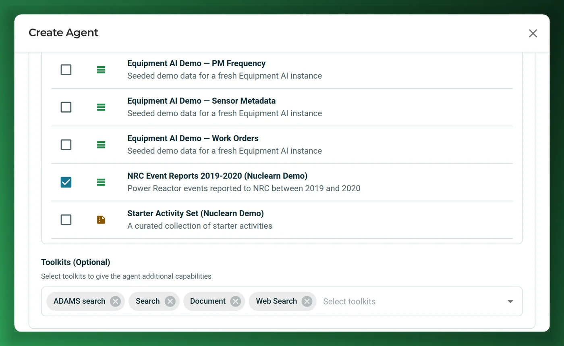The image size is (564, 346).
Task: Remove the ADAMS search toolkit chip
Action: [x=115, y=301]
